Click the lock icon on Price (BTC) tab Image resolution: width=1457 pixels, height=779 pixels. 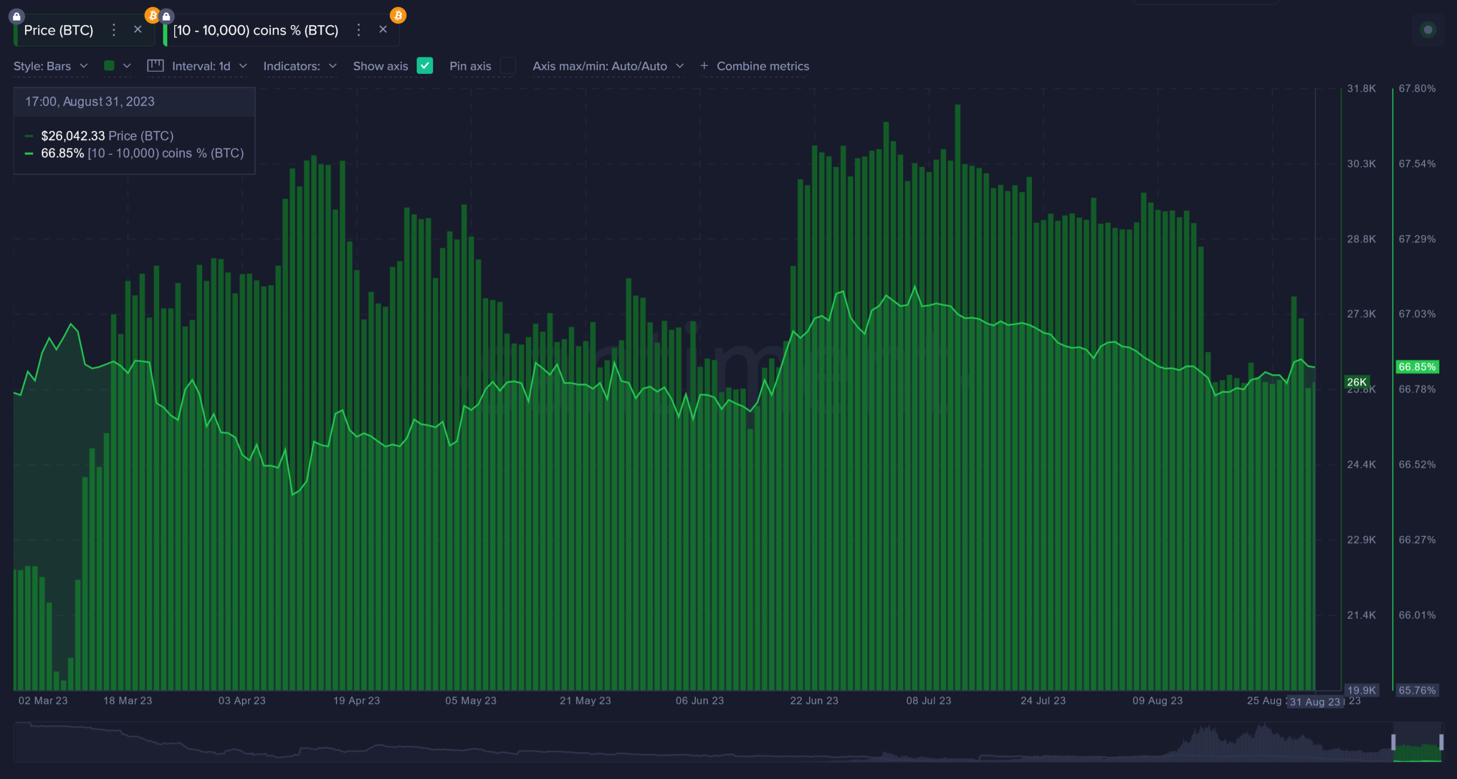click(17, 16)
